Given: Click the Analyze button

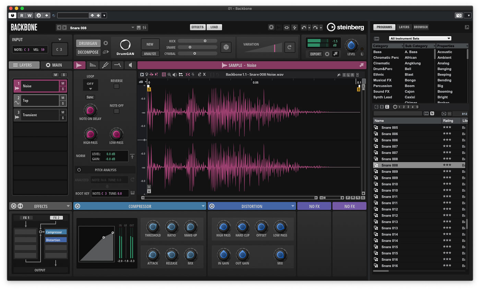Looking at the screenshot, I should [150, 54].
